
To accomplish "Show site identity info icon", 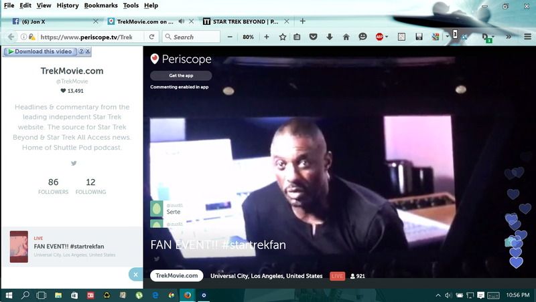I will (23, 37).
